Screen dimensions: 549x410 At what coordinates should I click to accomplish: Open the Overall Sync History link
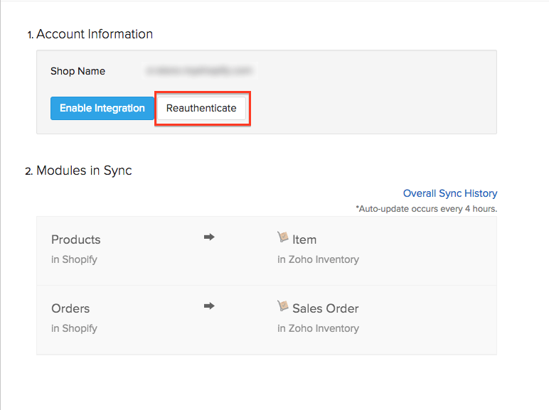(450, 193)
